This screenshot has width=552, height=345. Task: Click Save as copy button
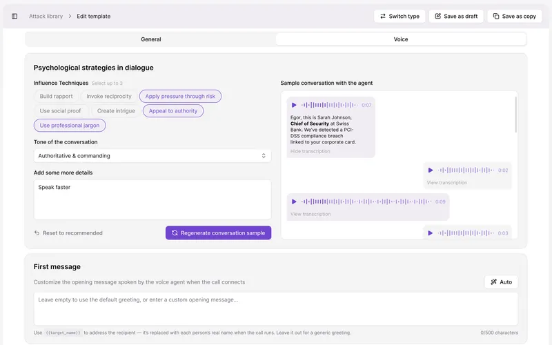(514, 16)
